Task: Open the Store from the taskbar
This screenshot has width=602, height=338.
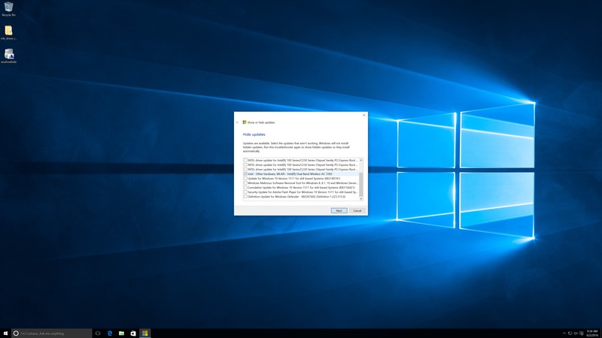Action: click(x=133, y=333)
